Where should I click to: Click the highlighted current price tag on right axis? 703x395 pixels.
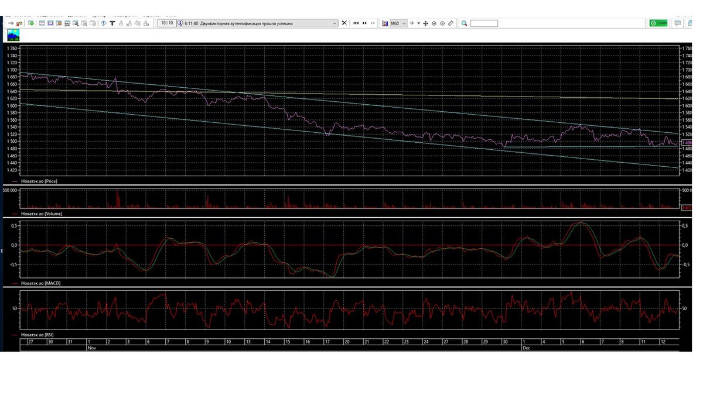688,143
